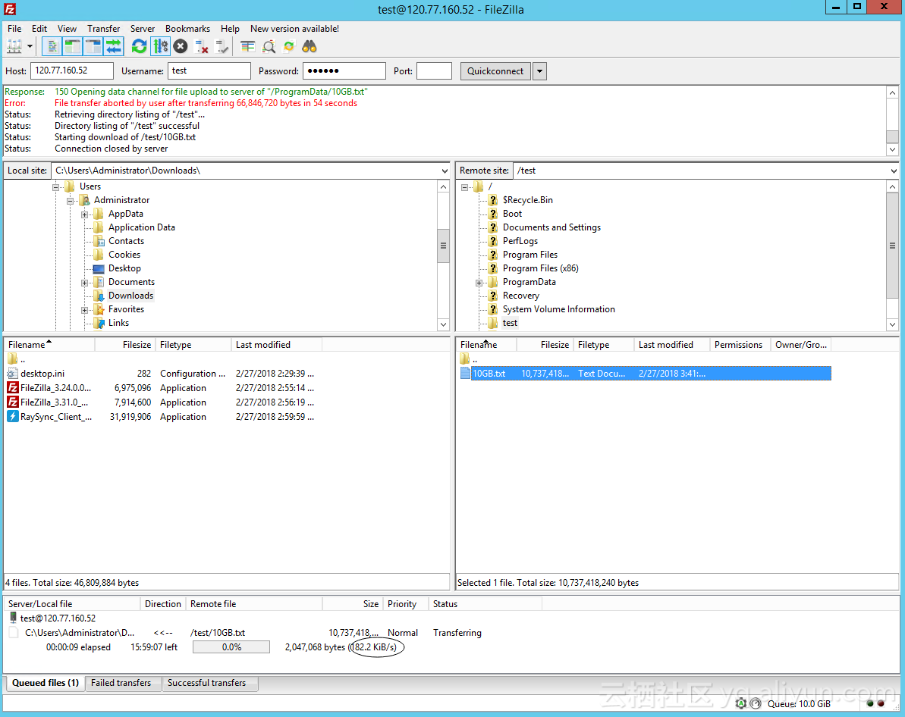Open the Bookmarks menu
905x717 pixels.
pos(187,28)
